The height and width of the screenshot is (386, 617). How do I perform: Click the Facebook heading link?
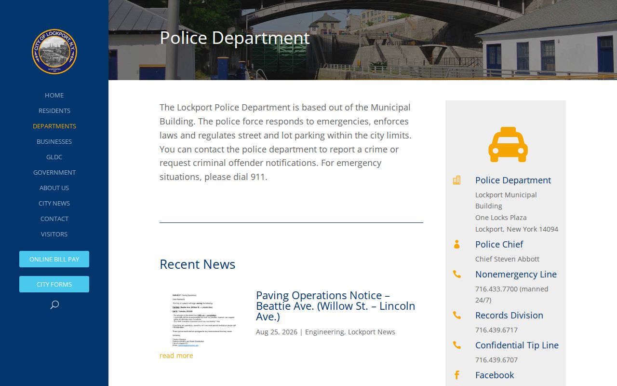pyautogui.click(x=495, y=375)
